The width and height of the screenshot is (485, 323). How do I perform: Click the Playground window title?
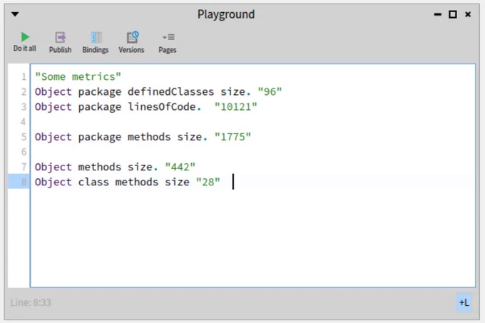tap(226, 14)
